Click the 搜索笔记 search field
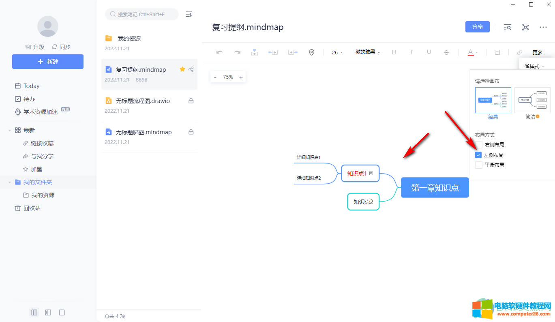The width and height of the screenshot is (555, 322). tap(142, 14)
